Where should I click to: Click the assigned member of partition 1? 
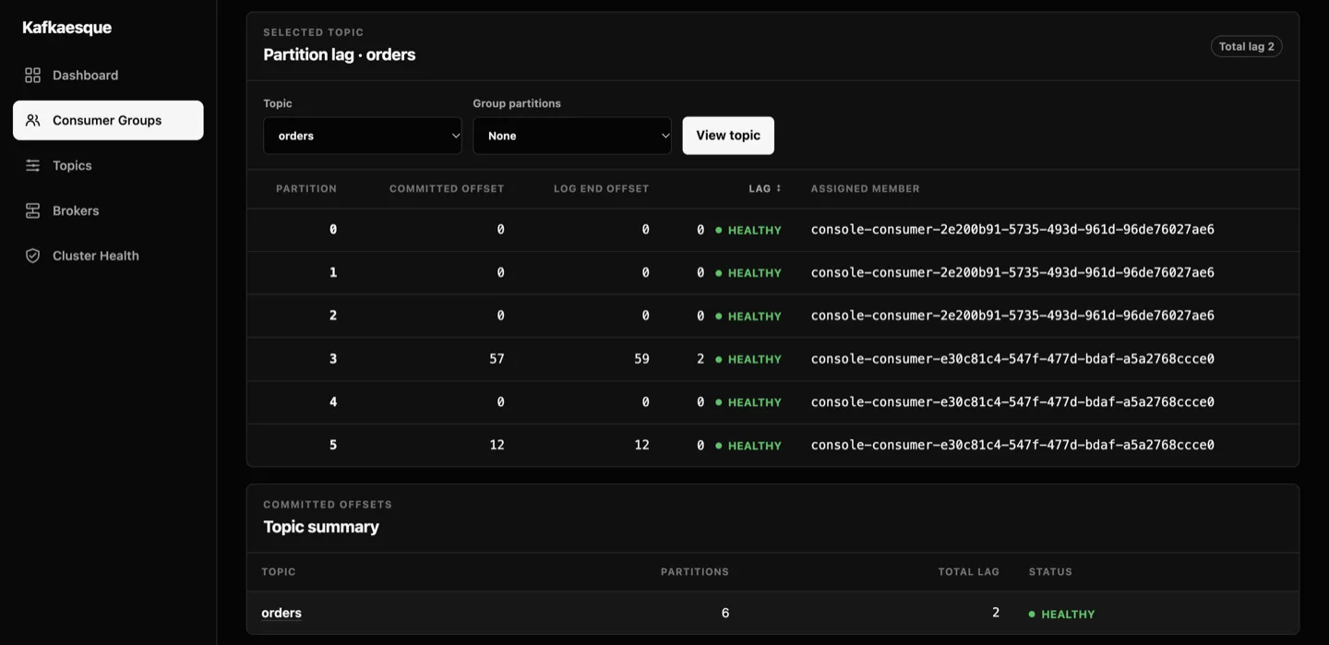point(1012,272)
